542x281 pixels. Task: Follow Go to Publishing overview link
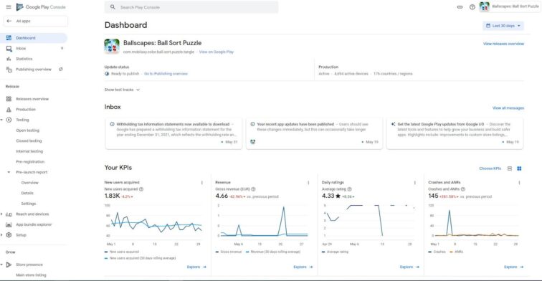[166, 74]
